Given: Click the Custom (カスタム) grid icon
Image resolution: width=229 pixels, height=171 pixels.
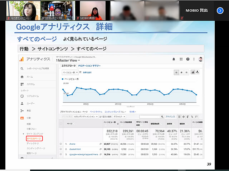Looking at the screenshot, I should (22, 84).
